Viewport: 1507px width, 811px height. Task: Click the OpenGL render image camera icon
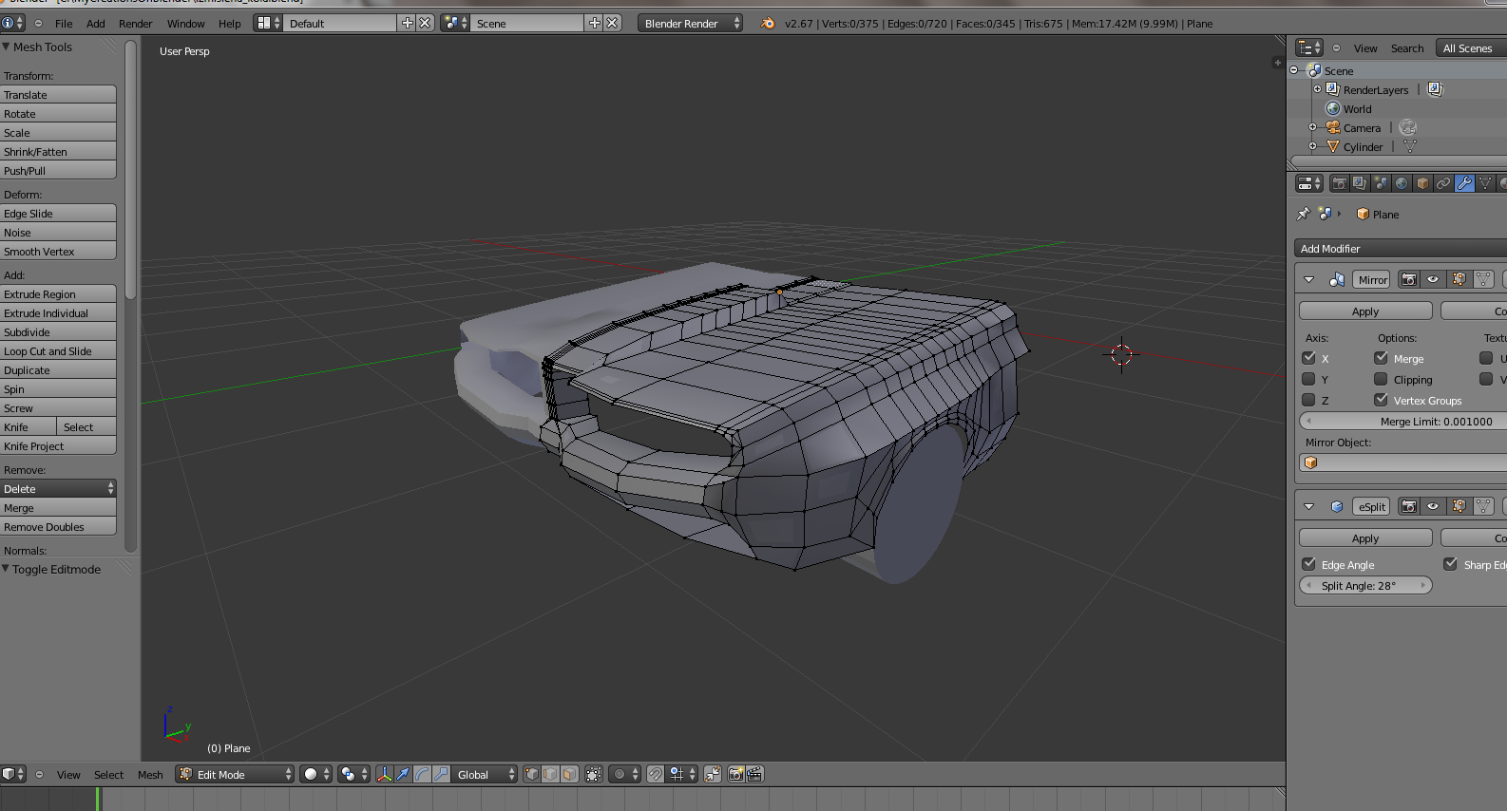pyautogui.click(x=736, y=774)
